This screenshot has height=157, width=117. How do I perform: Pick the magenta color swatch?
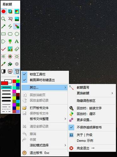coord(14,91)
